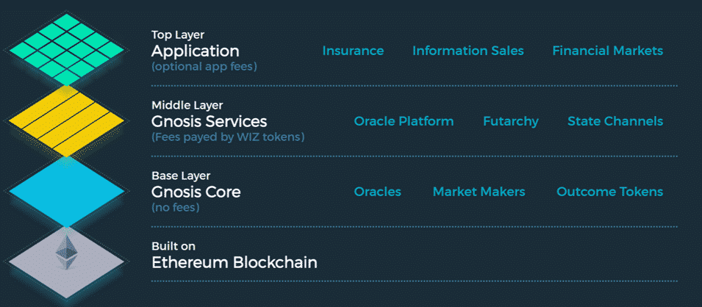702x307 pixels.
Task: Select the State Channels link
Action: [x=615, y=121]
